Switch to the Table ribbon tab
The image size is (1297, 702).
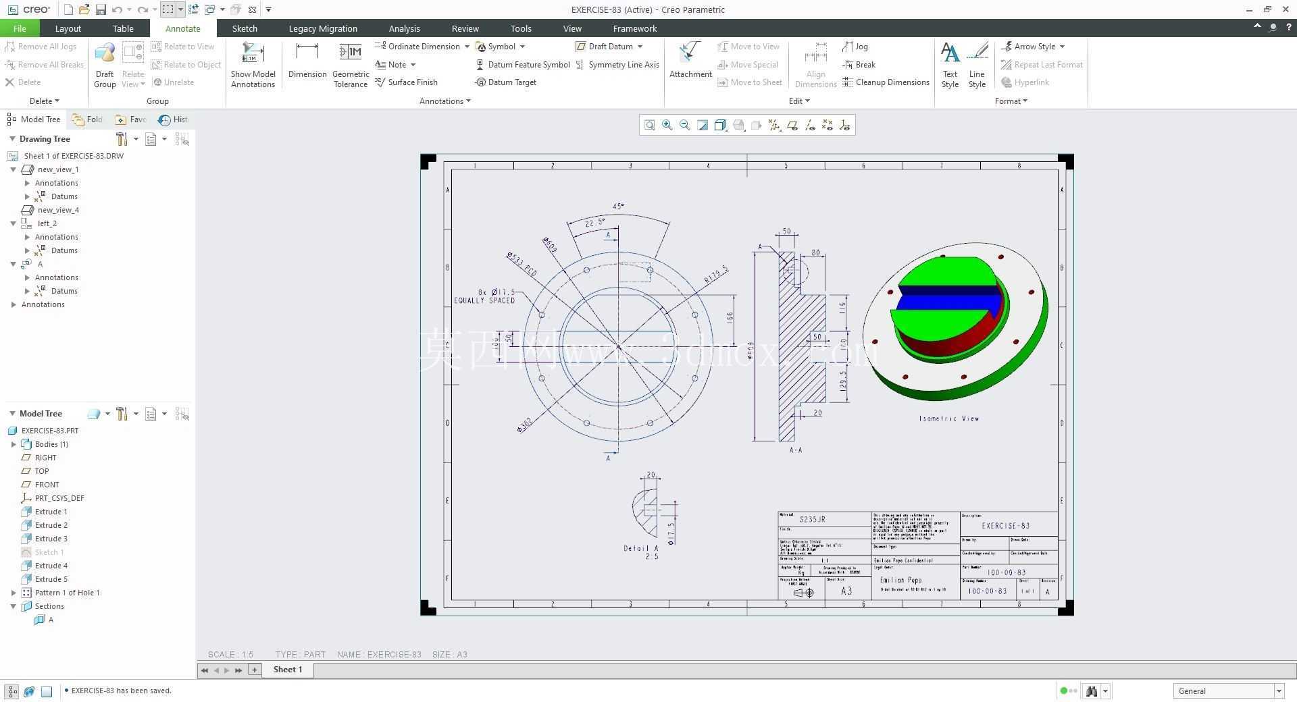pos(123,28)
